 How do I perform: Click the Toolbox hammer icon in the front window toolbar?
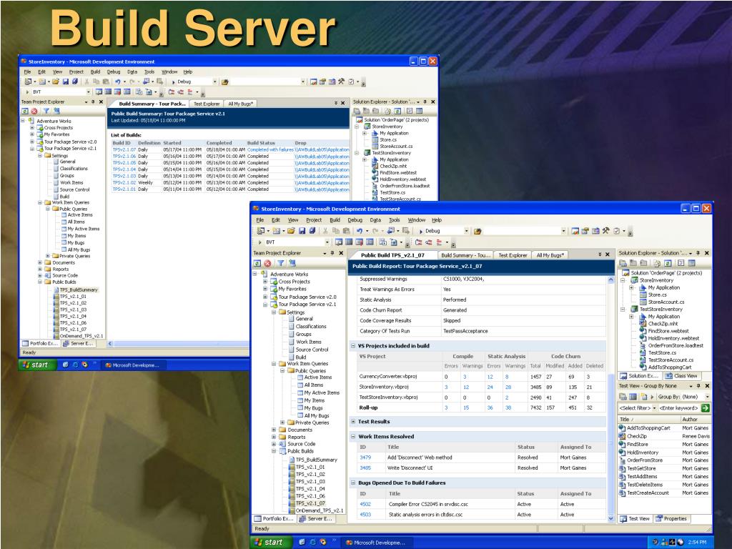pyautogui.click(x=605, y=231)
